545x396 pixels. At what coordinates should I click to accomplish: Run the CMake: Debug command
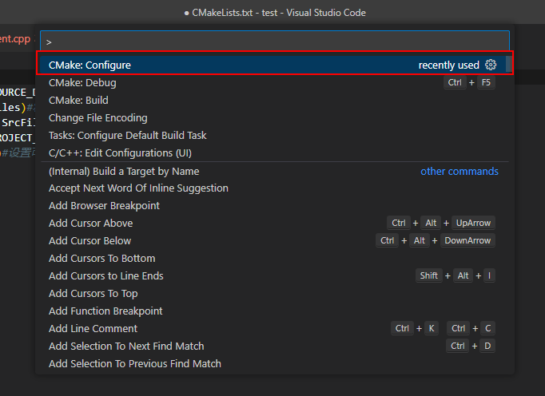pyautogui.click(x=83, y=82)
